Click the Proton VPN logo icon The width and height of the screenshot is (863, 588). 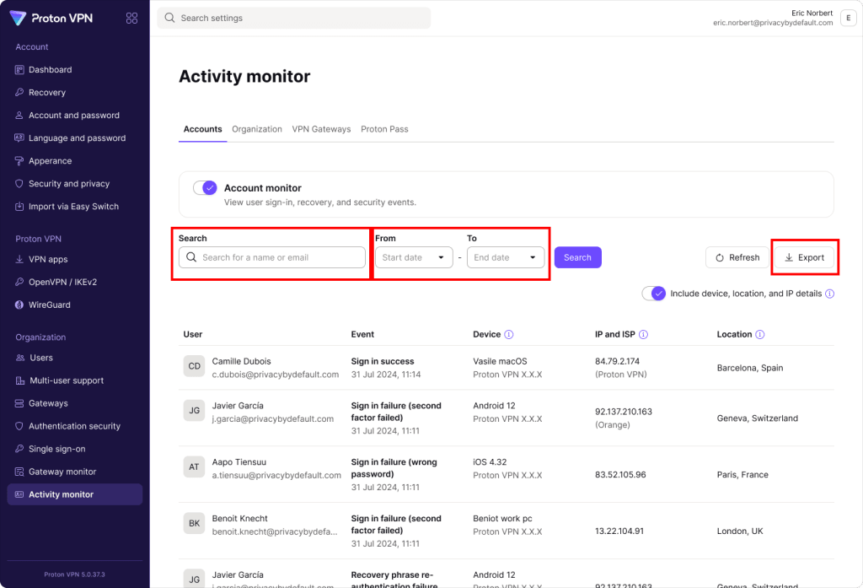pos(18,19)
